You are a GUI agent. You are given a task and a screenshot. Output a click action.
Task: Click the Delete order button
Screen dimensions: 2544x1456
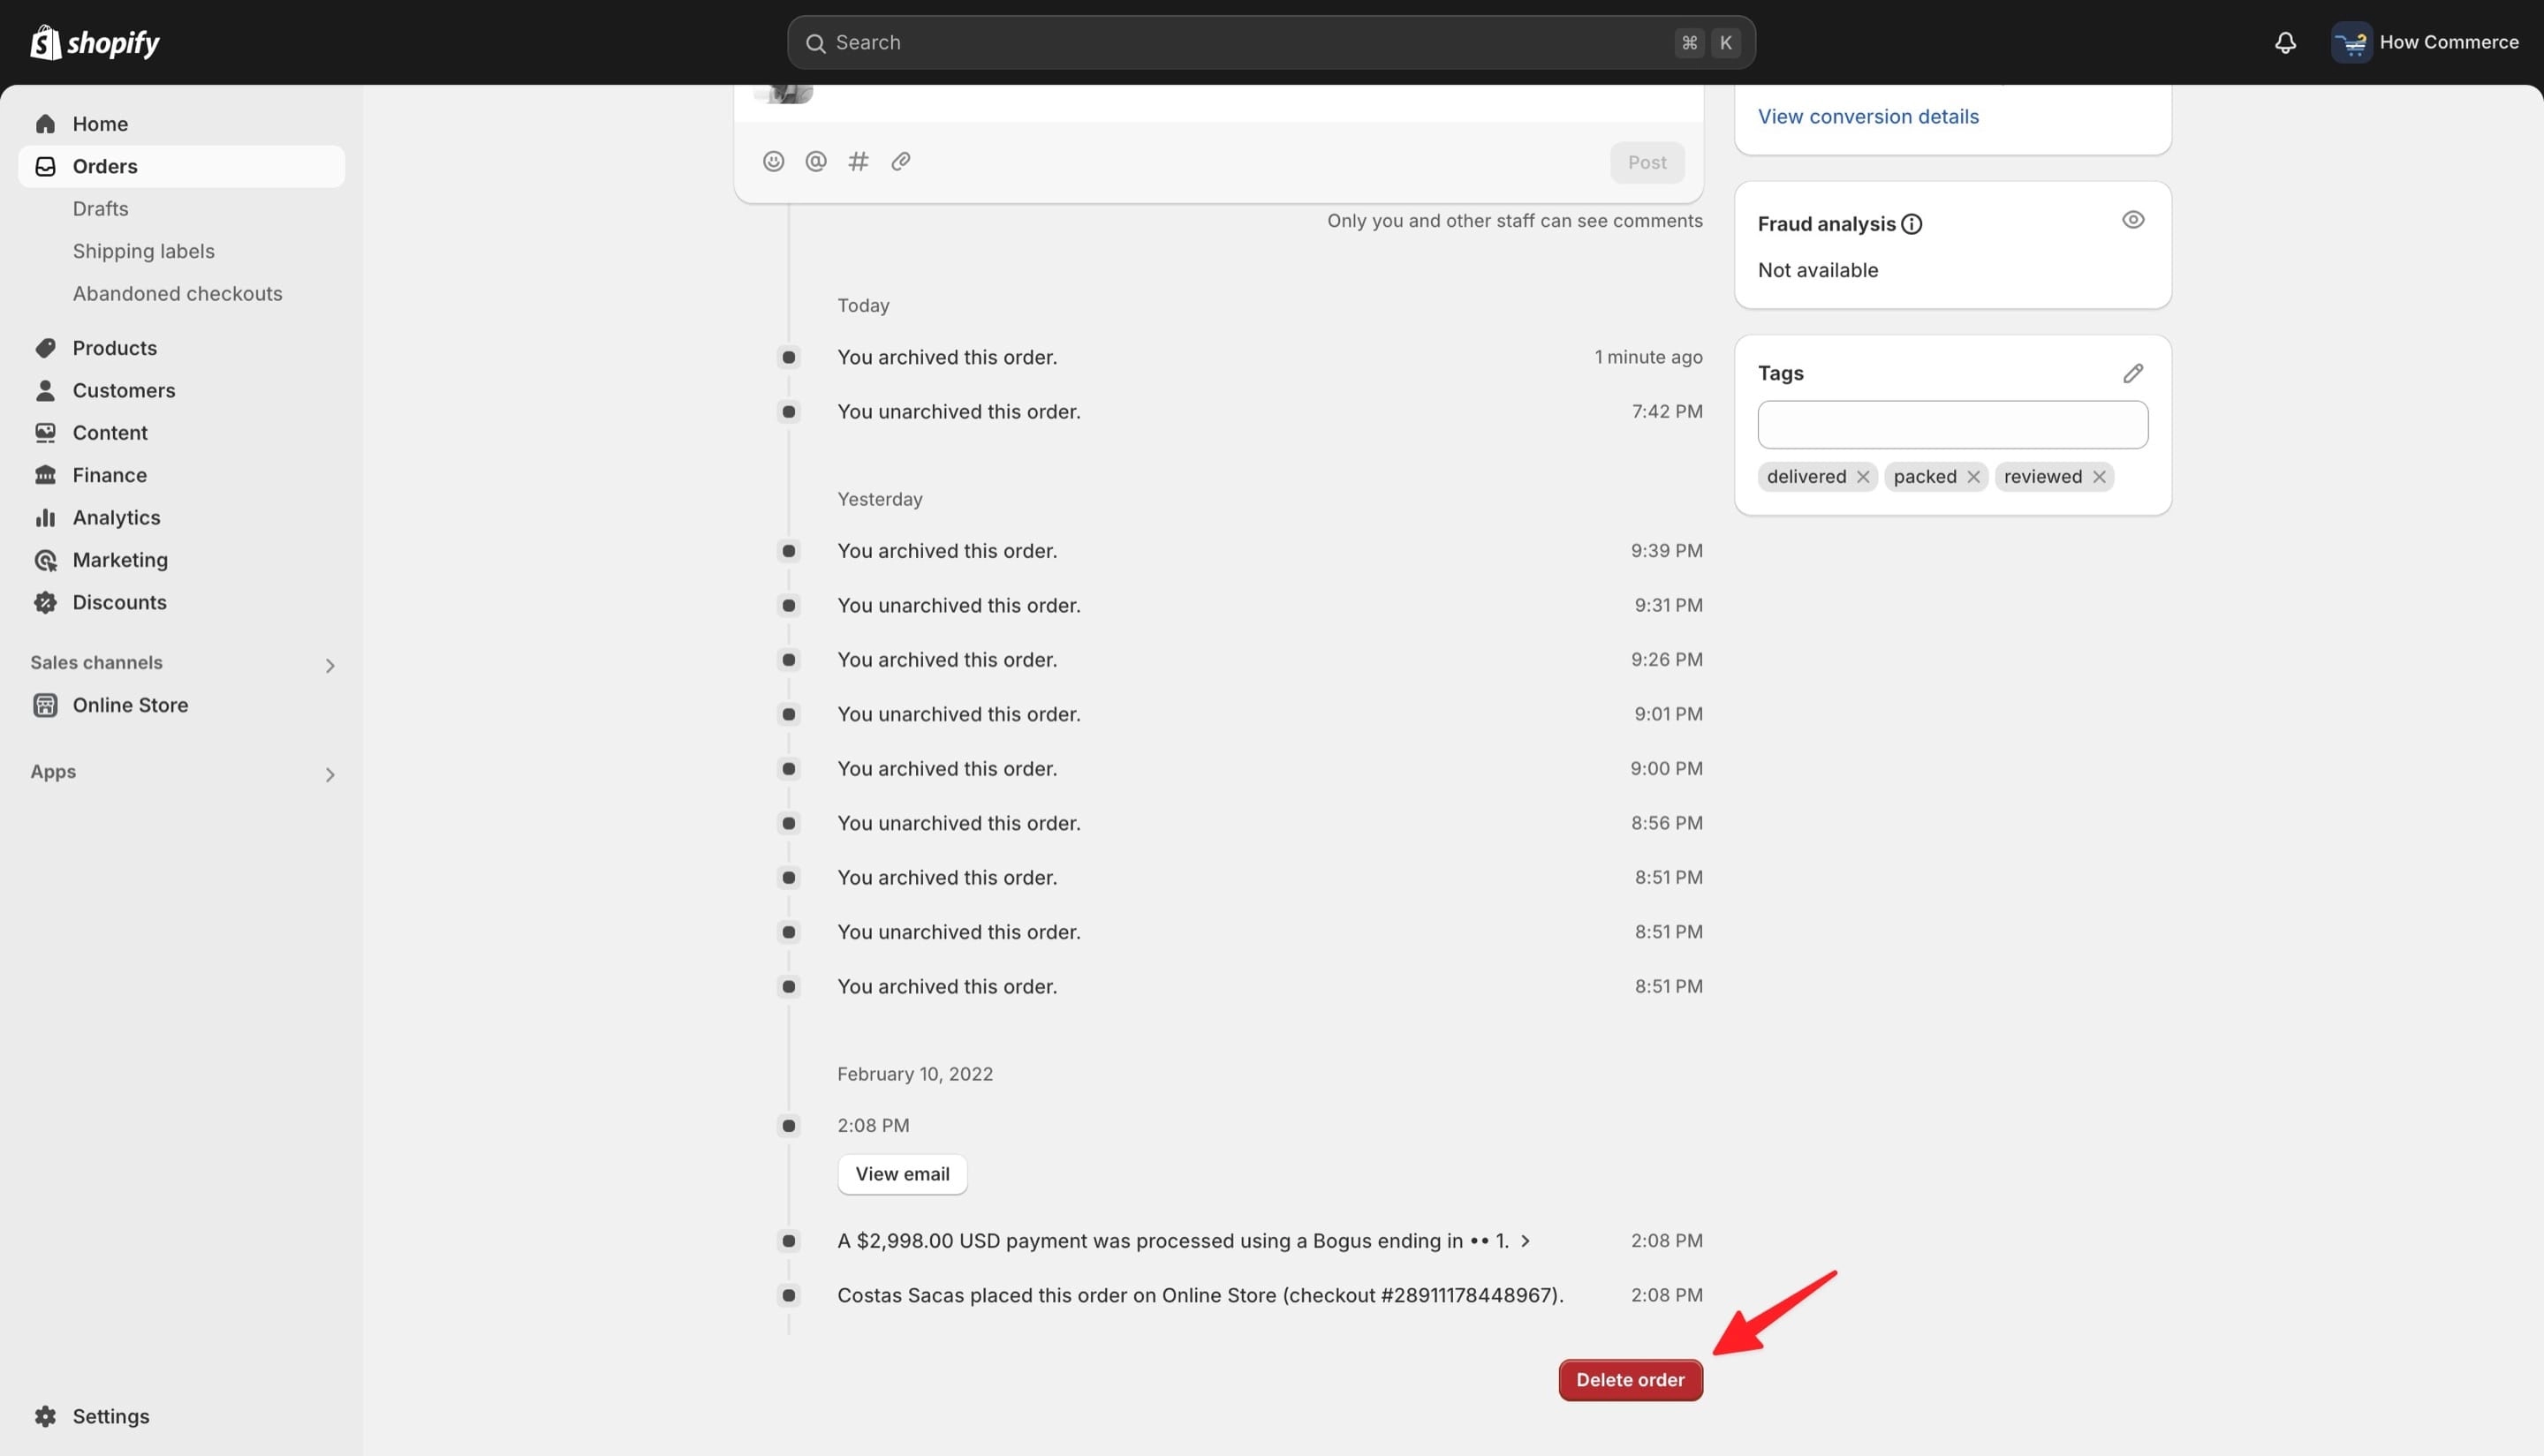coord(1630,1380)
